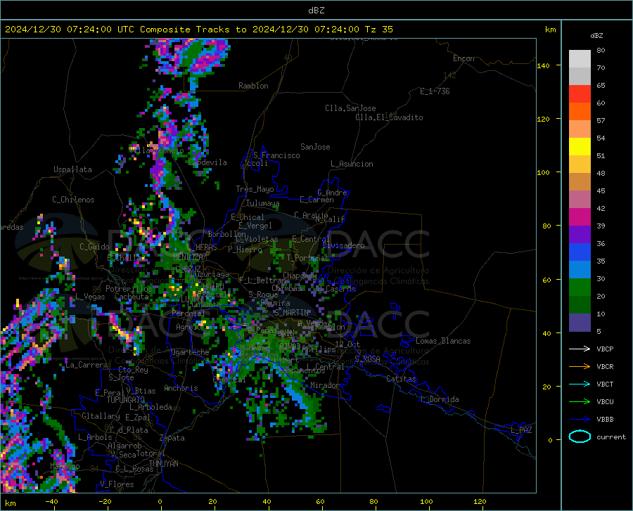Click the Tres_Mayo map label
This screenshot has height=511, width=633.
pyautogui.click(x=255, y=189)
